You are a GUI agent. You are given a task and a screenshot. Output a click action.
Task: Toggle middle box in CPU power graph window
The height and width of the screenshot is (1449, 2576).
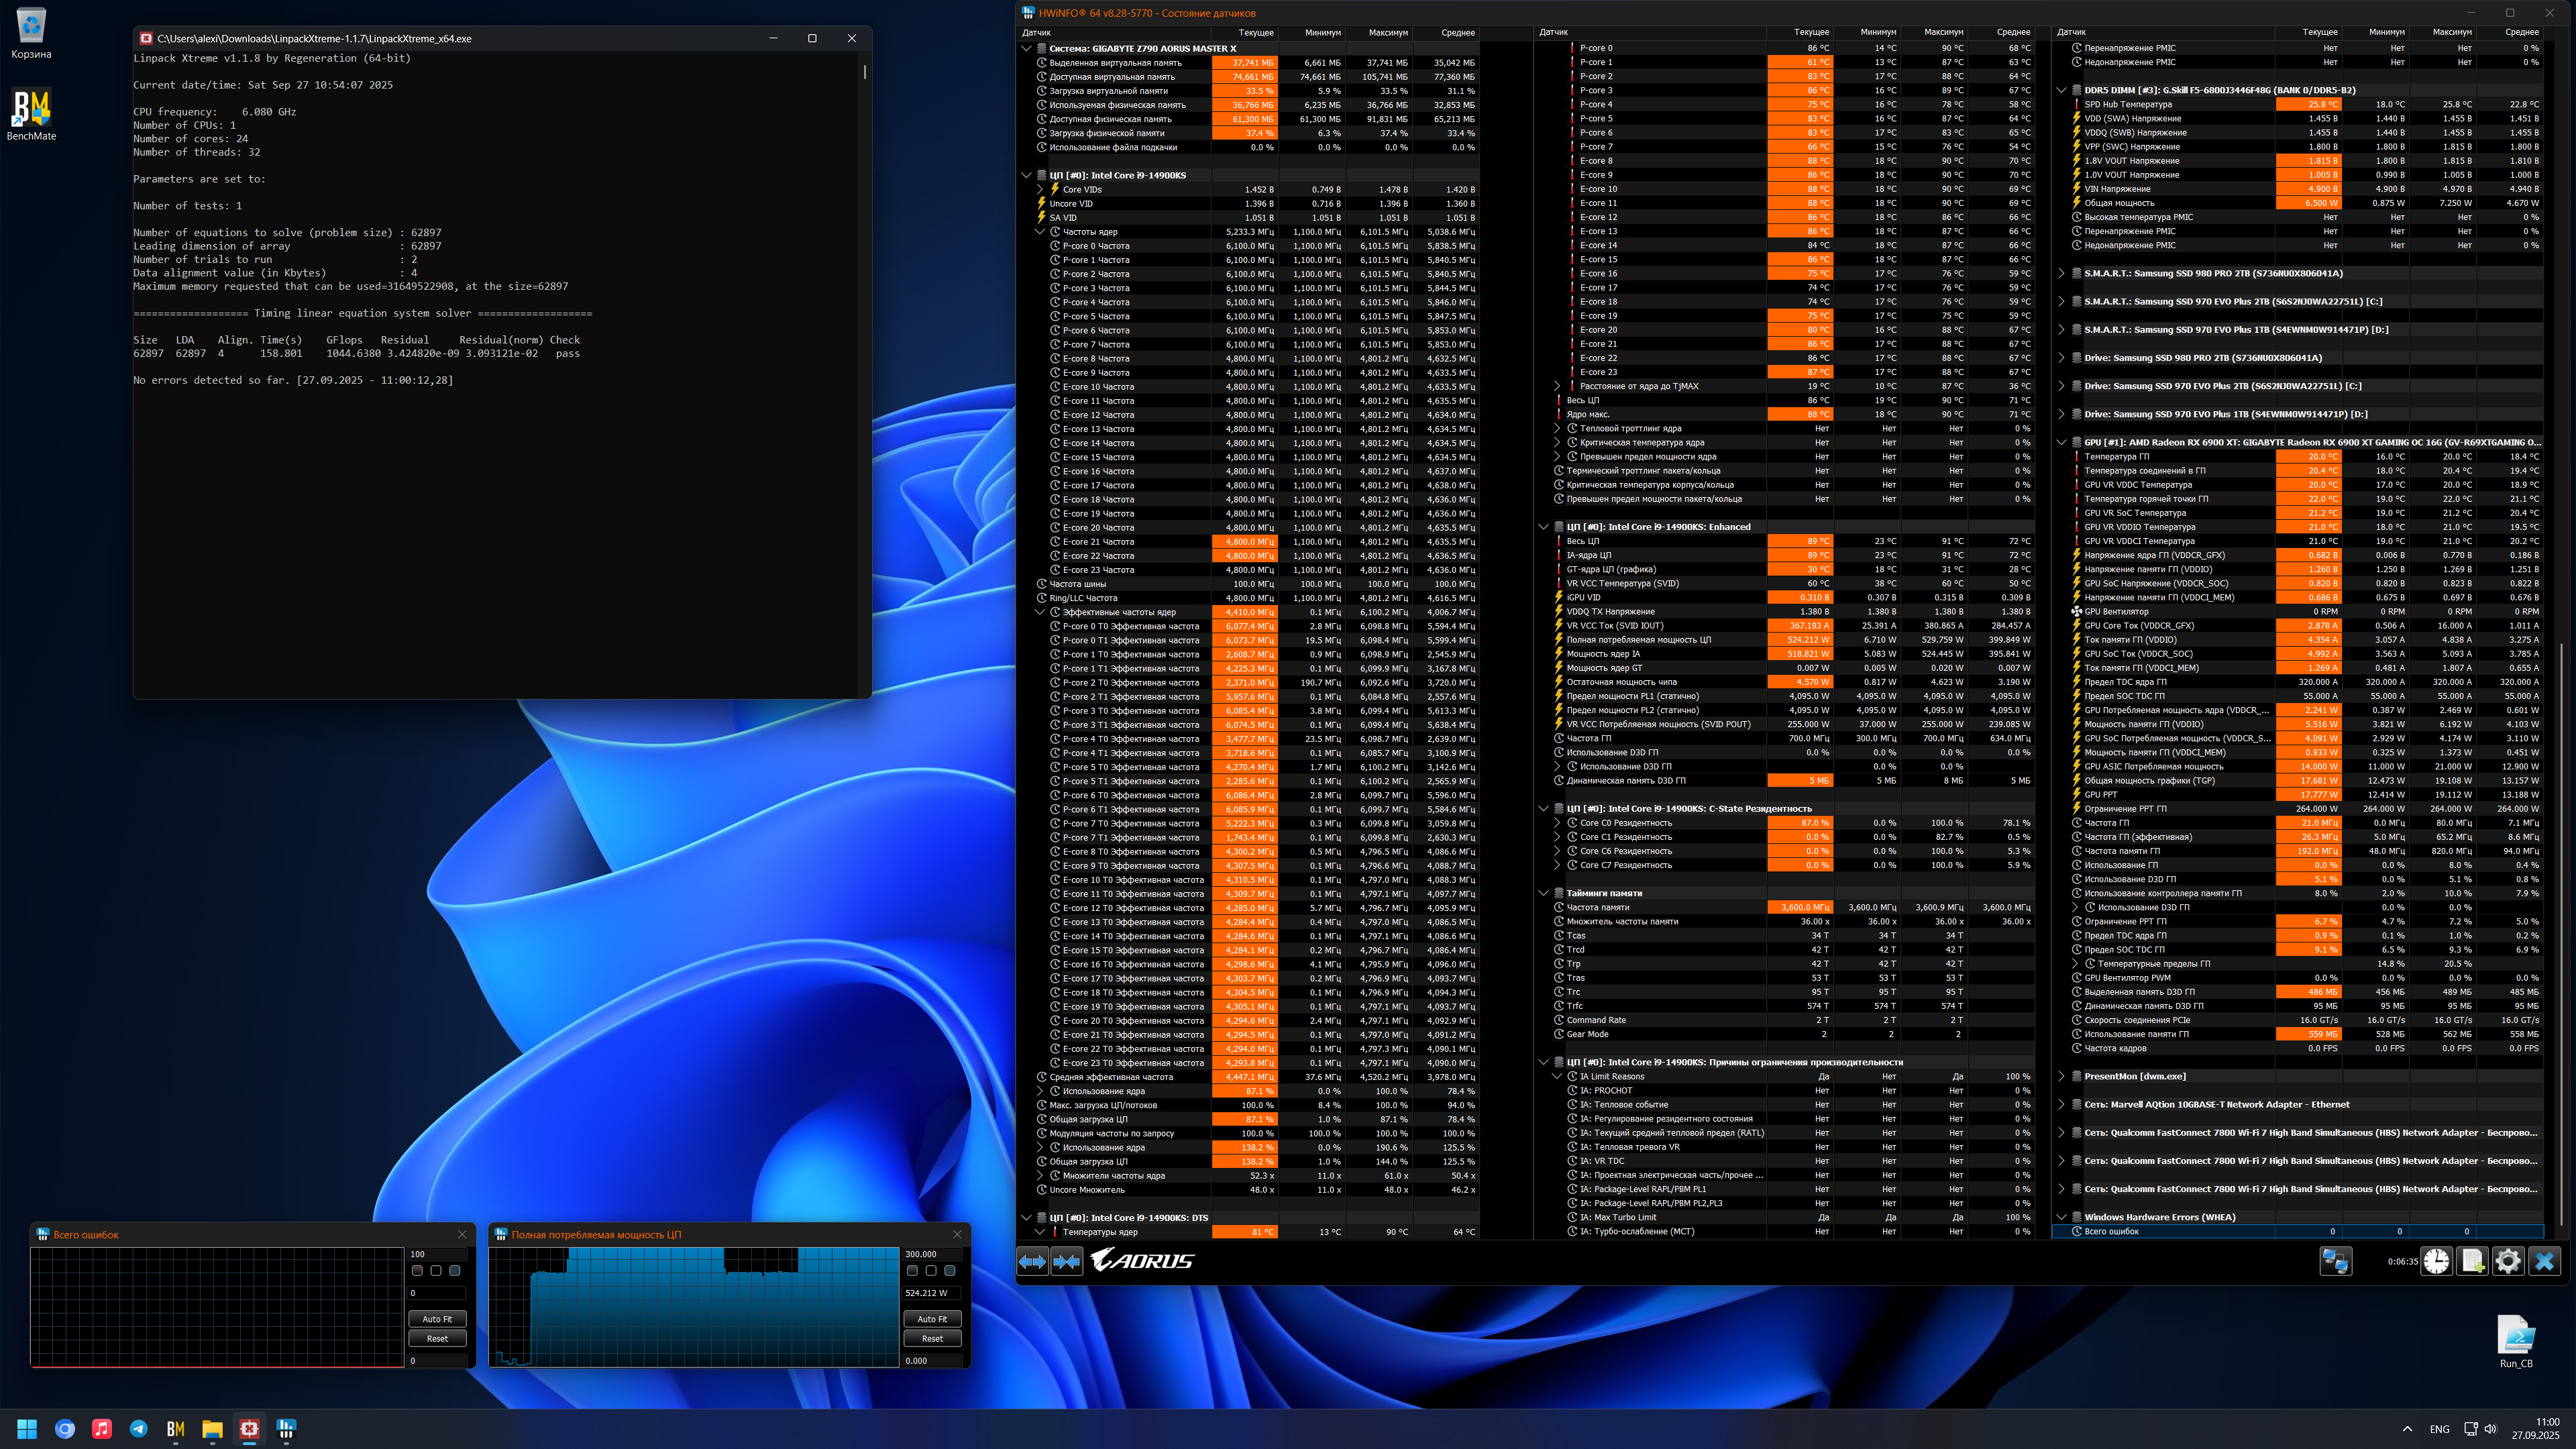tap(931, 1271)
